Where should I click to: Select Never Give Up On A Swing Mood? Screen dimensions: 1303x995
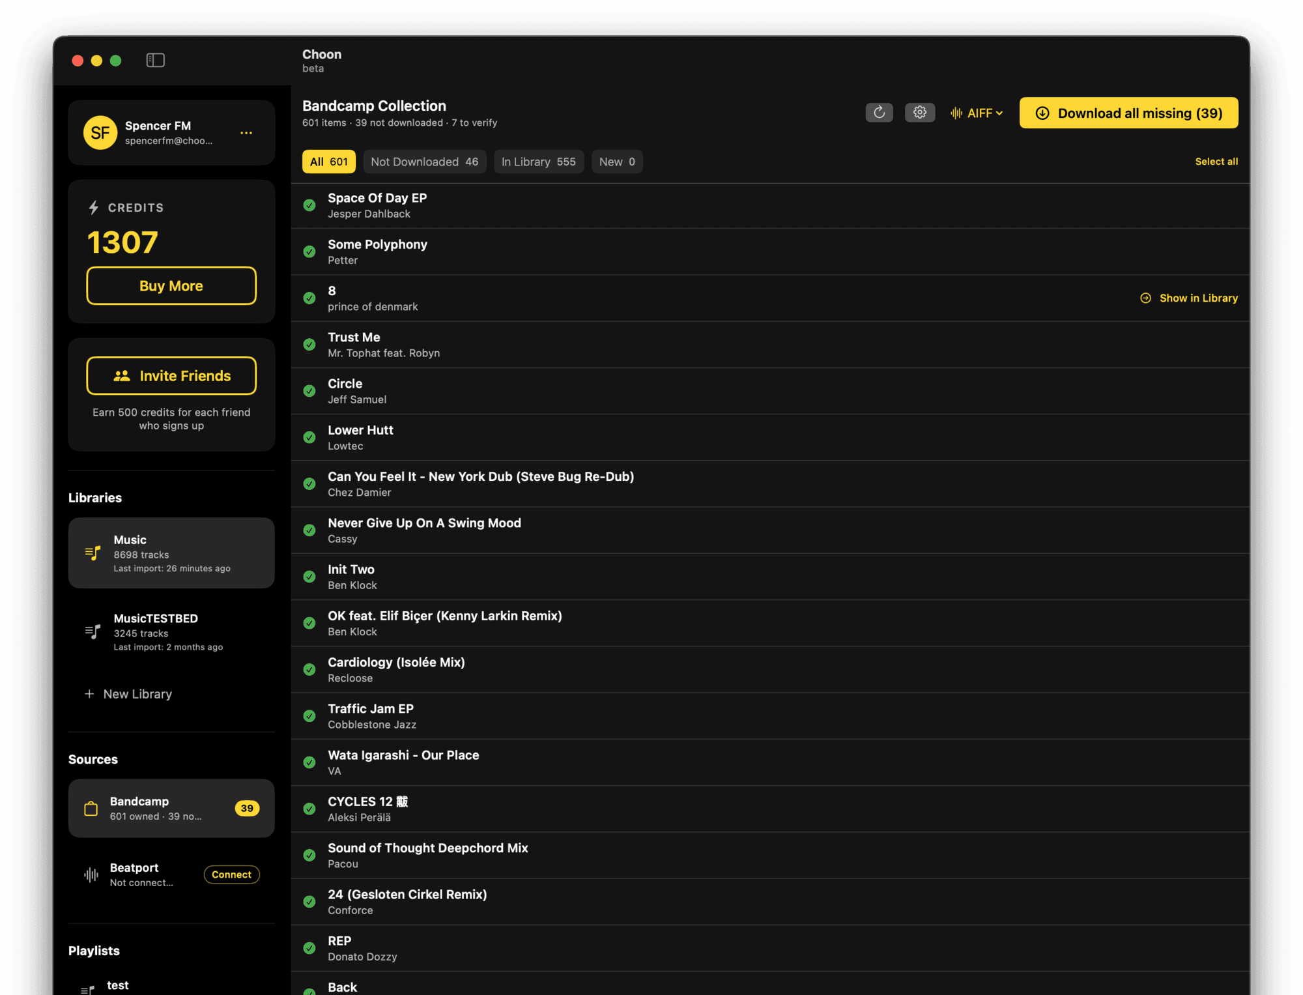pos(770,530)
